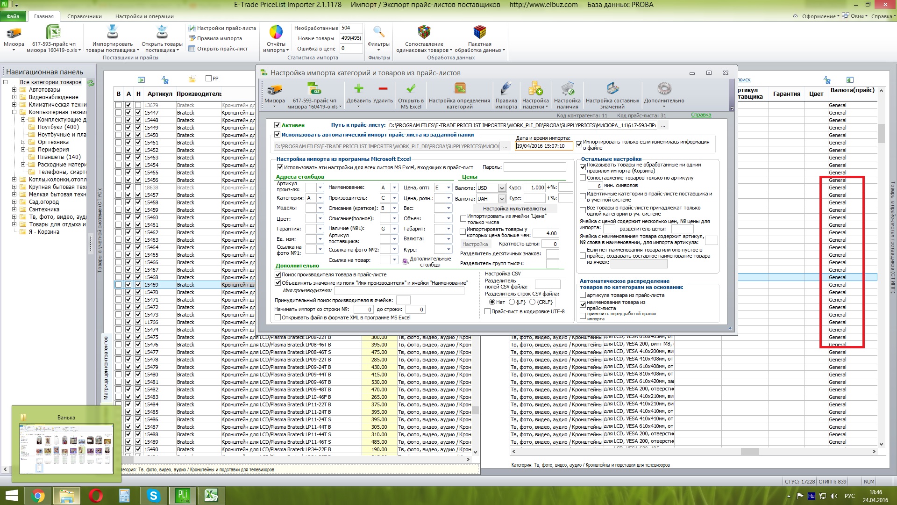This screenshot has height=505, width=897.
Task: Click the Excel price file icon in ribbon
Action: click(54, 33)
